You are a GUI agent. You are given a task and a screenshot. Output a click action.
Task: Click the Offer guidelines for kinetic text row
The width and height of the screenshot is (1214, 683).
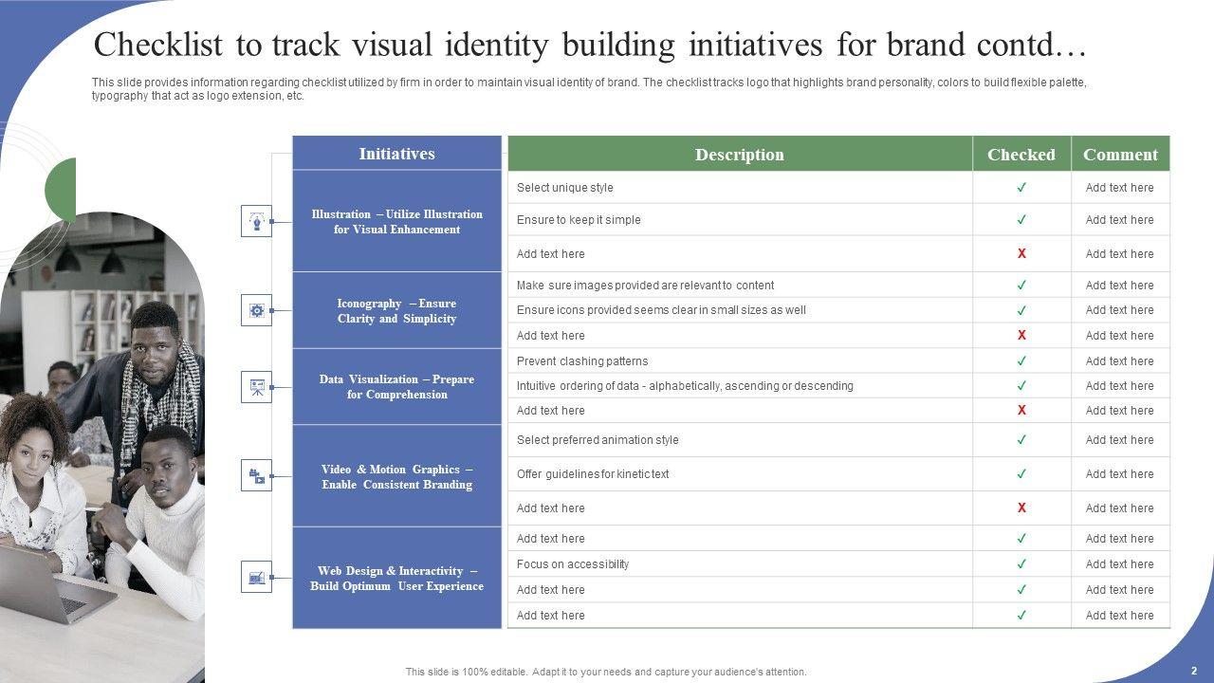pos(839,473)
